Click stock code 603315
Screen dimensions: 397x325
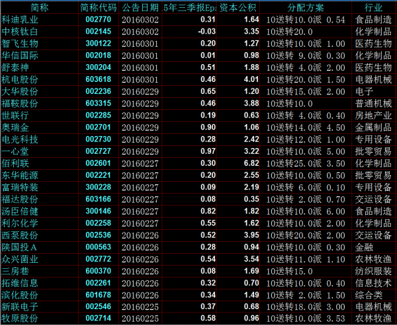pyautogui.click(x=98, y=103)
